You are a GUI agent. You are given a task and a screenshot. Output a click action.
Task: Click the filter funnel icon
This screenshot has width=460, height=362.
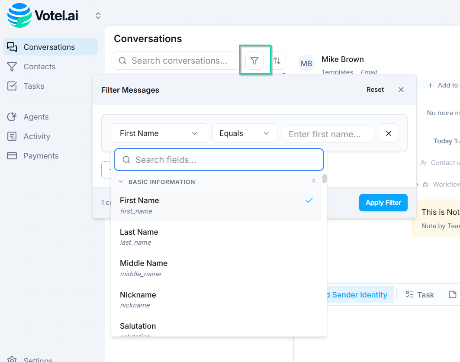tap(254, 61)
